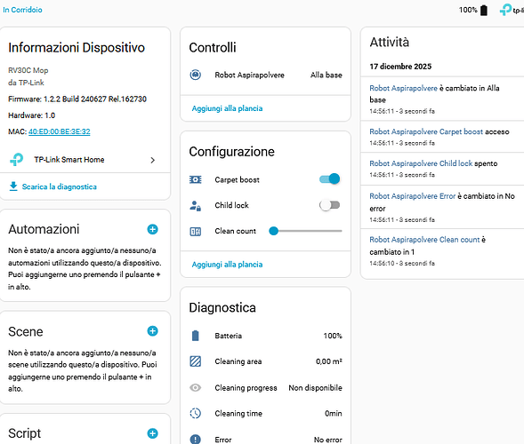Viewport: 524px width, 444px height.
Task: Open the Robot Aspirapolvere Alla base entity row
Action: (x=266, y=75)
